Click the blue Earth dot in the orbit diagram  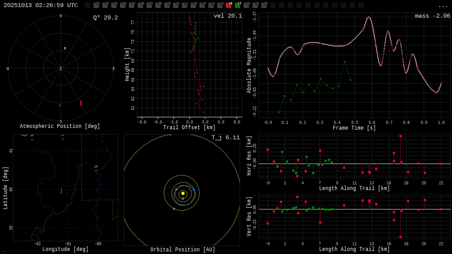pos(194,190)
